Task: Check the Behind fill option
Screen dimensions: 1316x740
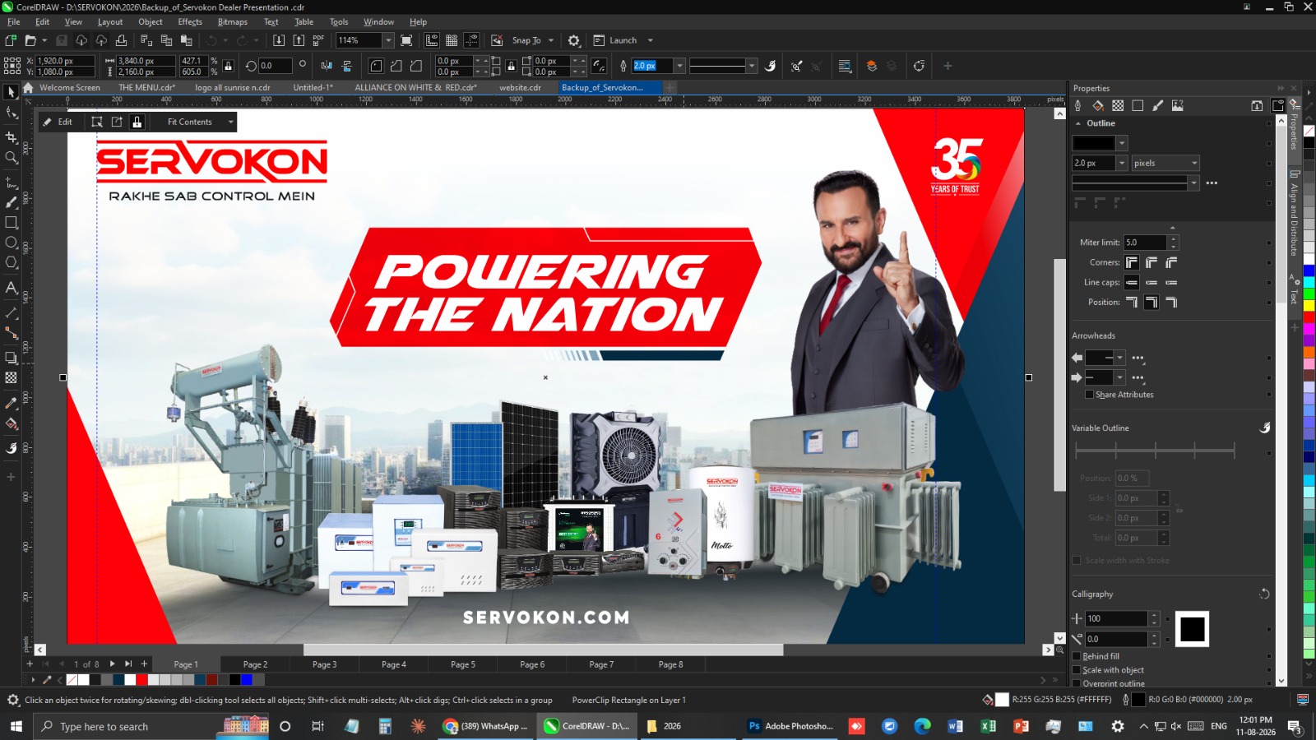Action: (x=1077, y=656)
